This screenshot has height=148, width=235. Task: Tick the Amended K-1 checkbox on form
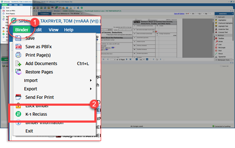pyautogui.click(x=149, y=20)
